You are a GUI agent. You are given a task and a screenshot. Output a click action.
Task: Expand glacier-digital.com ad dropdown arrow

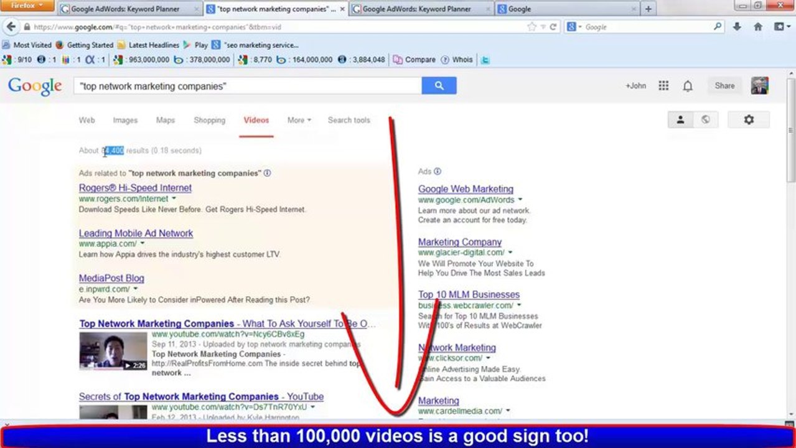[510, 253]
